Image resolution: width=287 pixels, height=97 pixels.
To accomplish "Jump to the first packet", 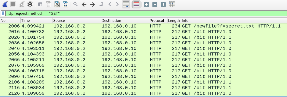I will pos(109,4).
